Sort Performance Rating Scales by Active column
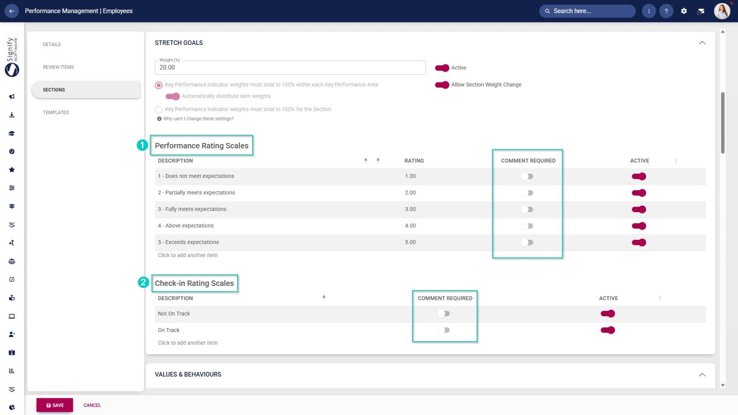 click(x=676, y=161)
